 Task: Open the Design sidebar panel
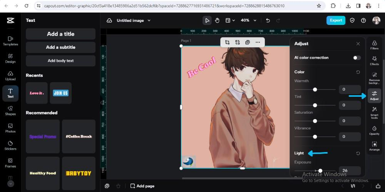tap(10, 58)
